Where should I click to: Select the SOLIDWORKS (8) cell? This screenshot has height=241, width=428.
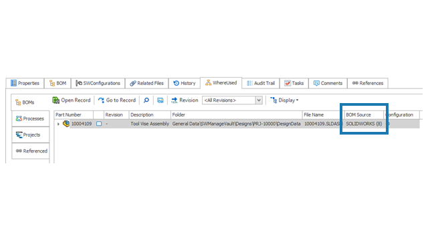tap(364, 124)
